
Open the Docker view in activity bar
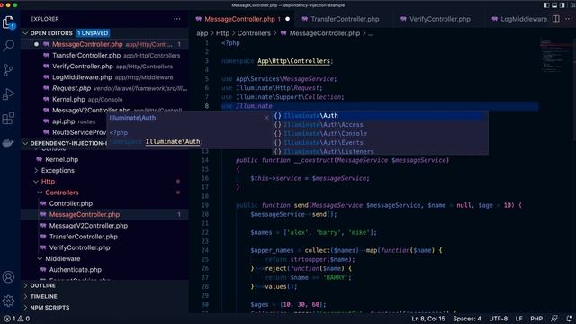pyautogui.click(x=8, y=142)
